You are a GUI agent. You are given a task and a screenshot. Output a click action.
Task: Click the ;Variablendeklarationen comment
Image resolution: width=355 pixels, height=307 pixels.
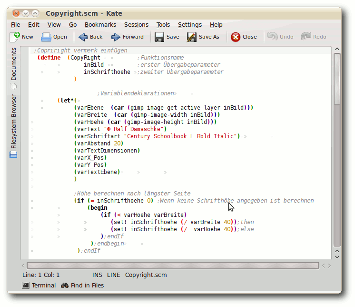click(x=136, y=93)
